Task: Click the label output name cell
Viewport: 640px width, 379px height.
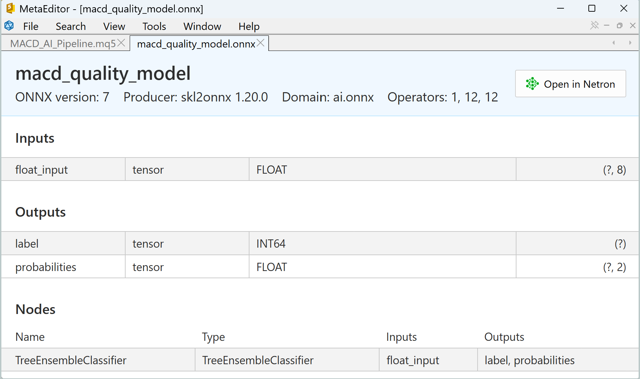Action: click(x=63, y=243)
